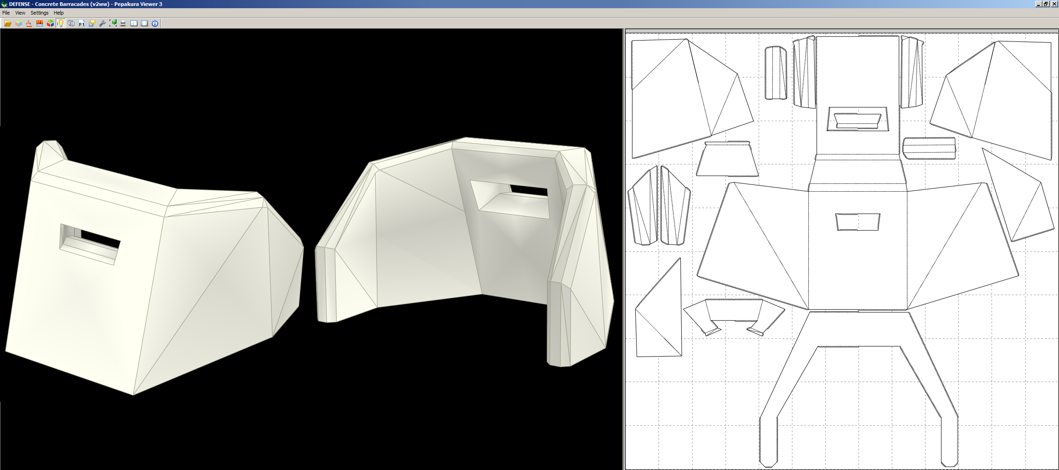Open the blue information icon
Screen dimensions: 1059x470
(155, 23)
